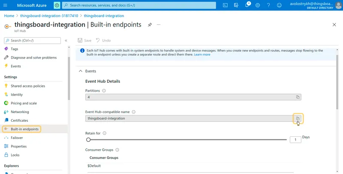Click the $Default consumer group row

[194, 166]
